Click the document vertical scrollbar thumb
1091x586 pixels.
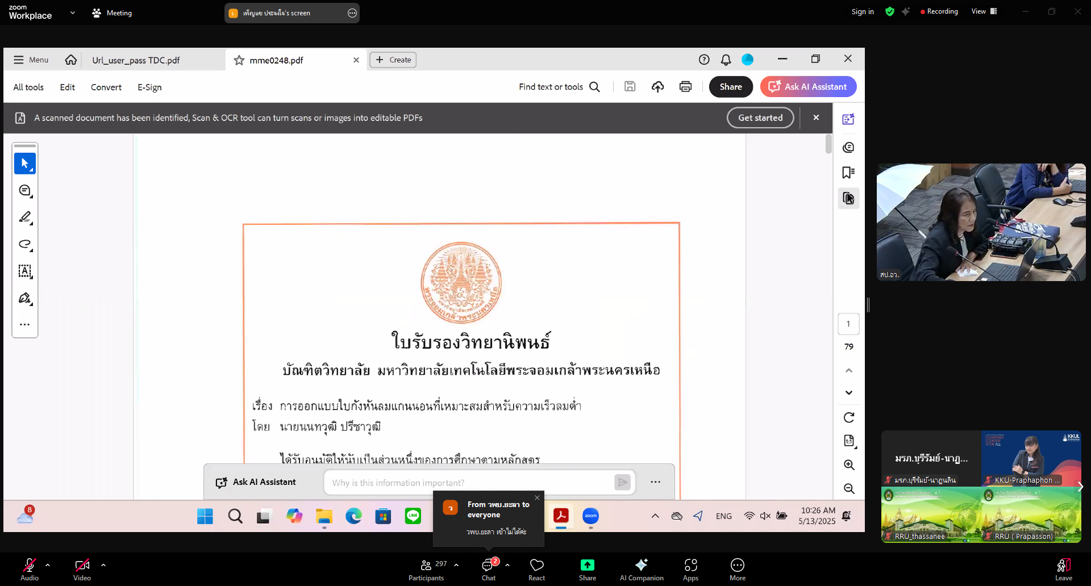828,144
